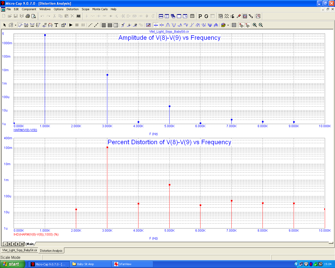Click the go-to-first-page scroll button
Viewport: 335px width, 268px height.
[9, 244]
